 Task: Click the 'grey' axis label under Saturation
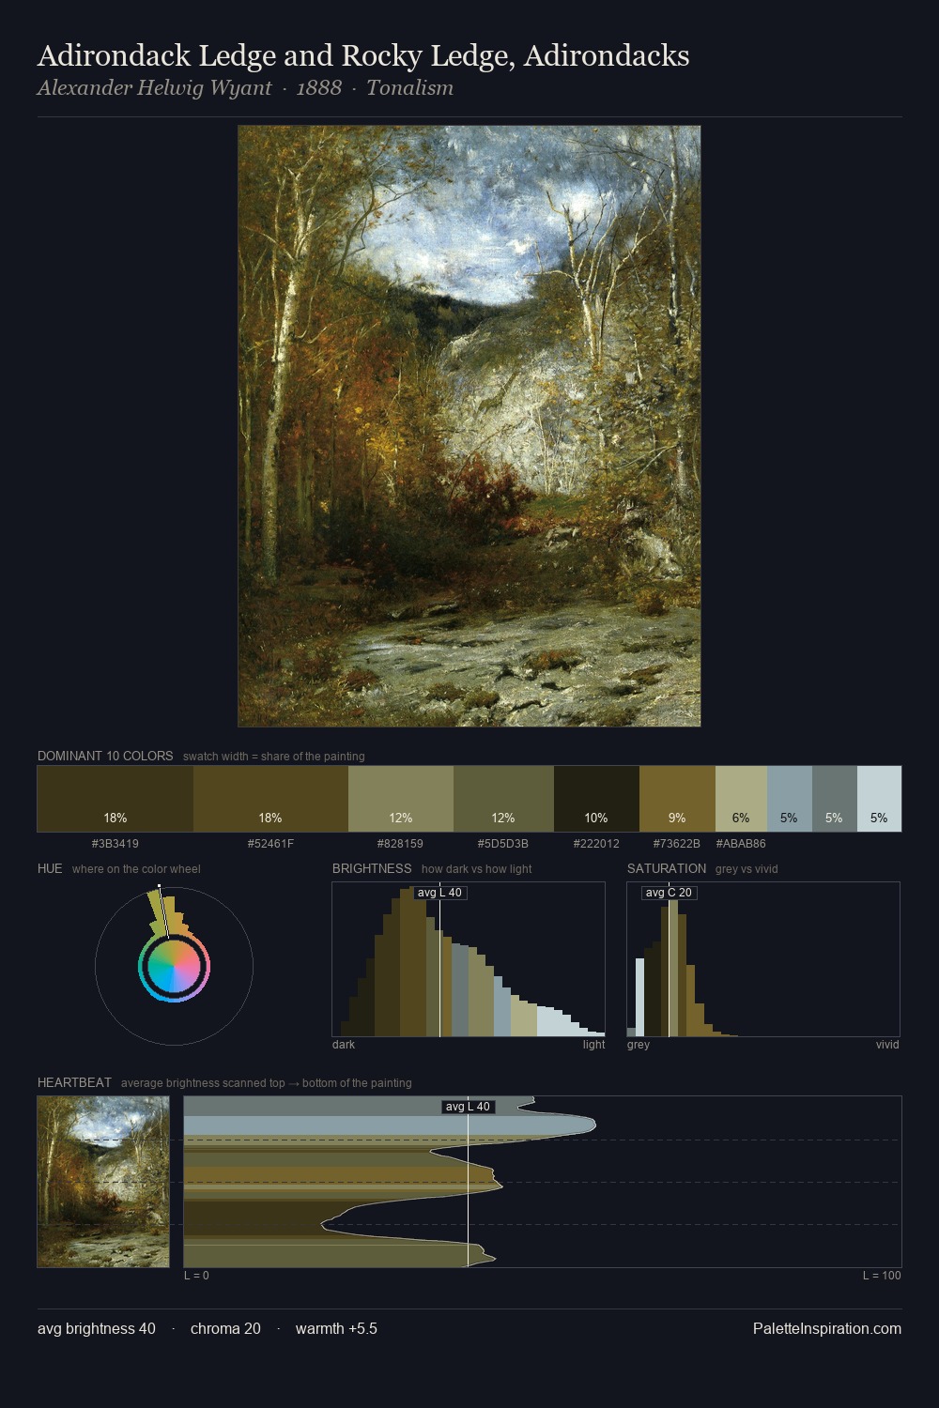pyautogui.click(x=639, y=1045)
